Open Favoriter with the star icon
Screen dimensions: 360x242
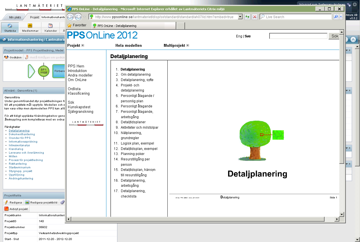pos(70,25)
